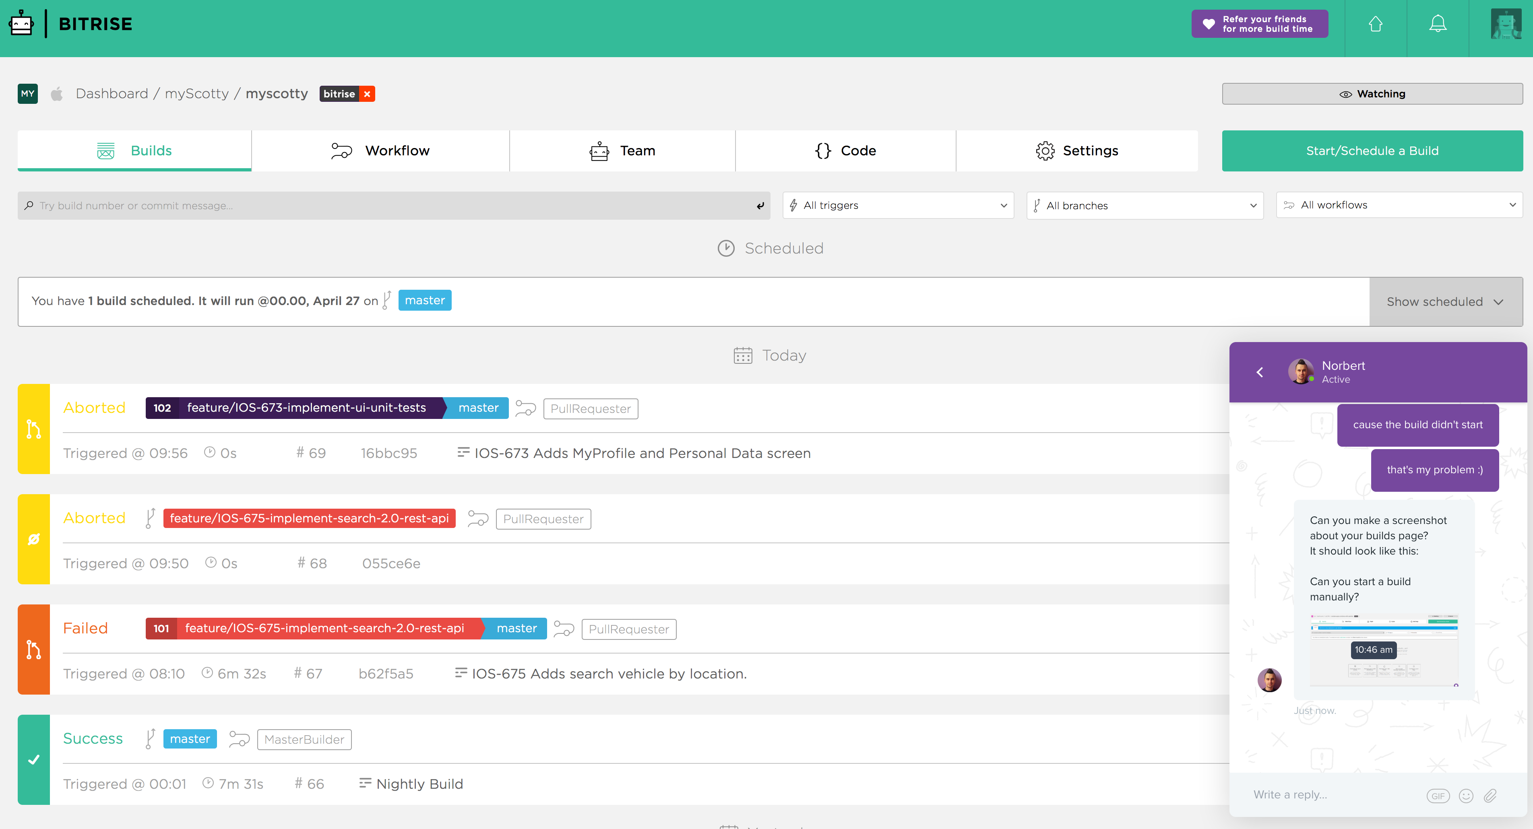Open the All workflows dropdown
This screenshot has height=829, width=1533.
[1399, 204]
